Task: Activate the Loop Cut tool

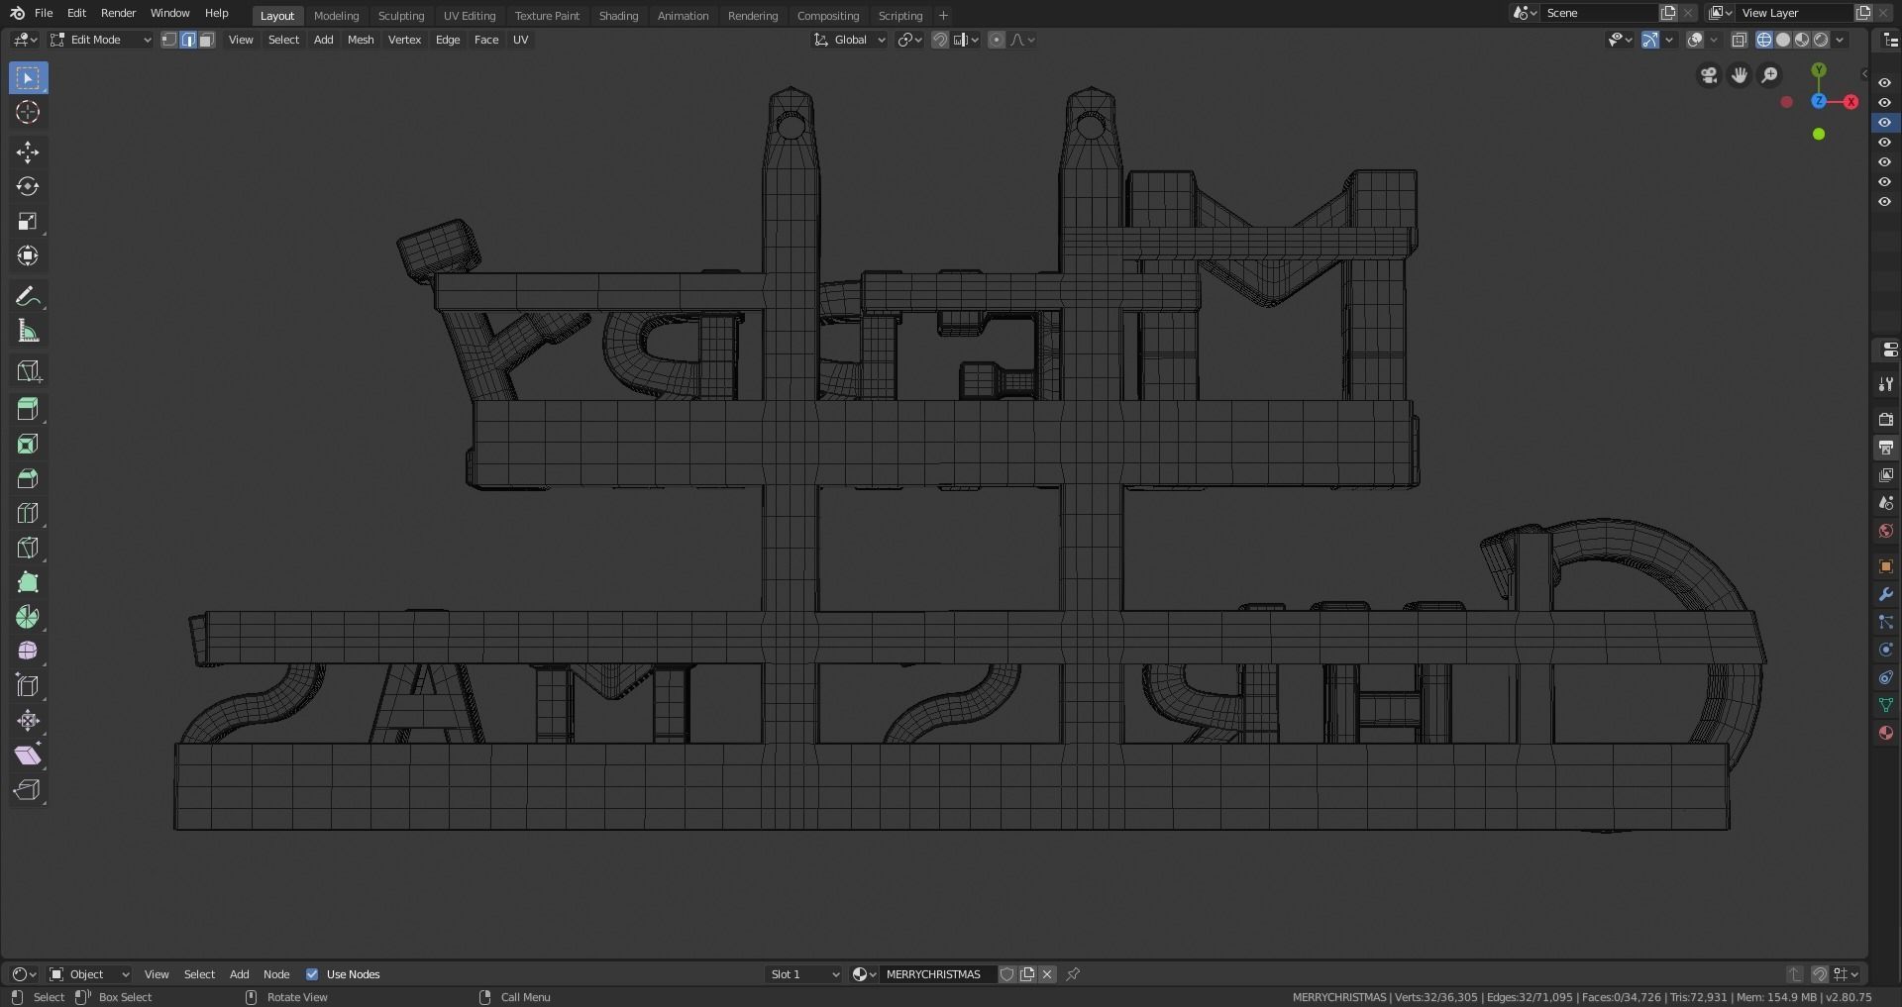Action: [x=28, y=513]
